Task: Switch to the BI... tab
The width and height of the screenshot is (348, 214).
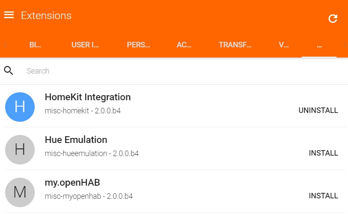Action: 35,45
